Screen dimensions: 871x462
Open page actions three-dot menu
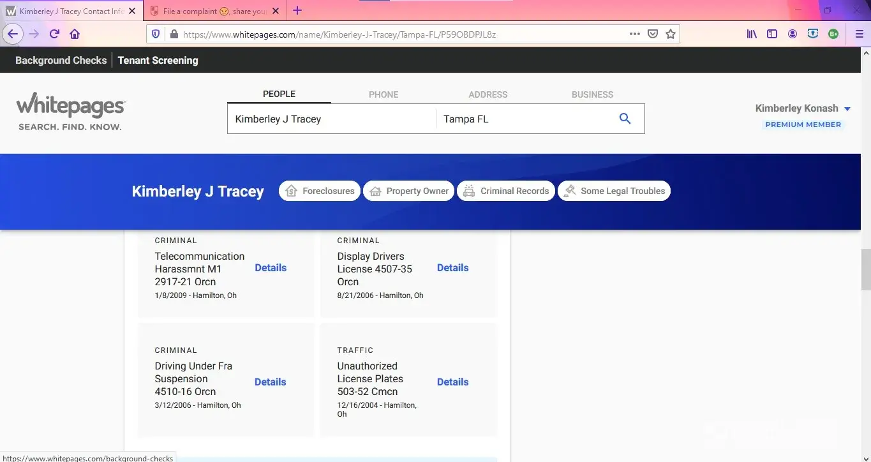click(634, 34)
